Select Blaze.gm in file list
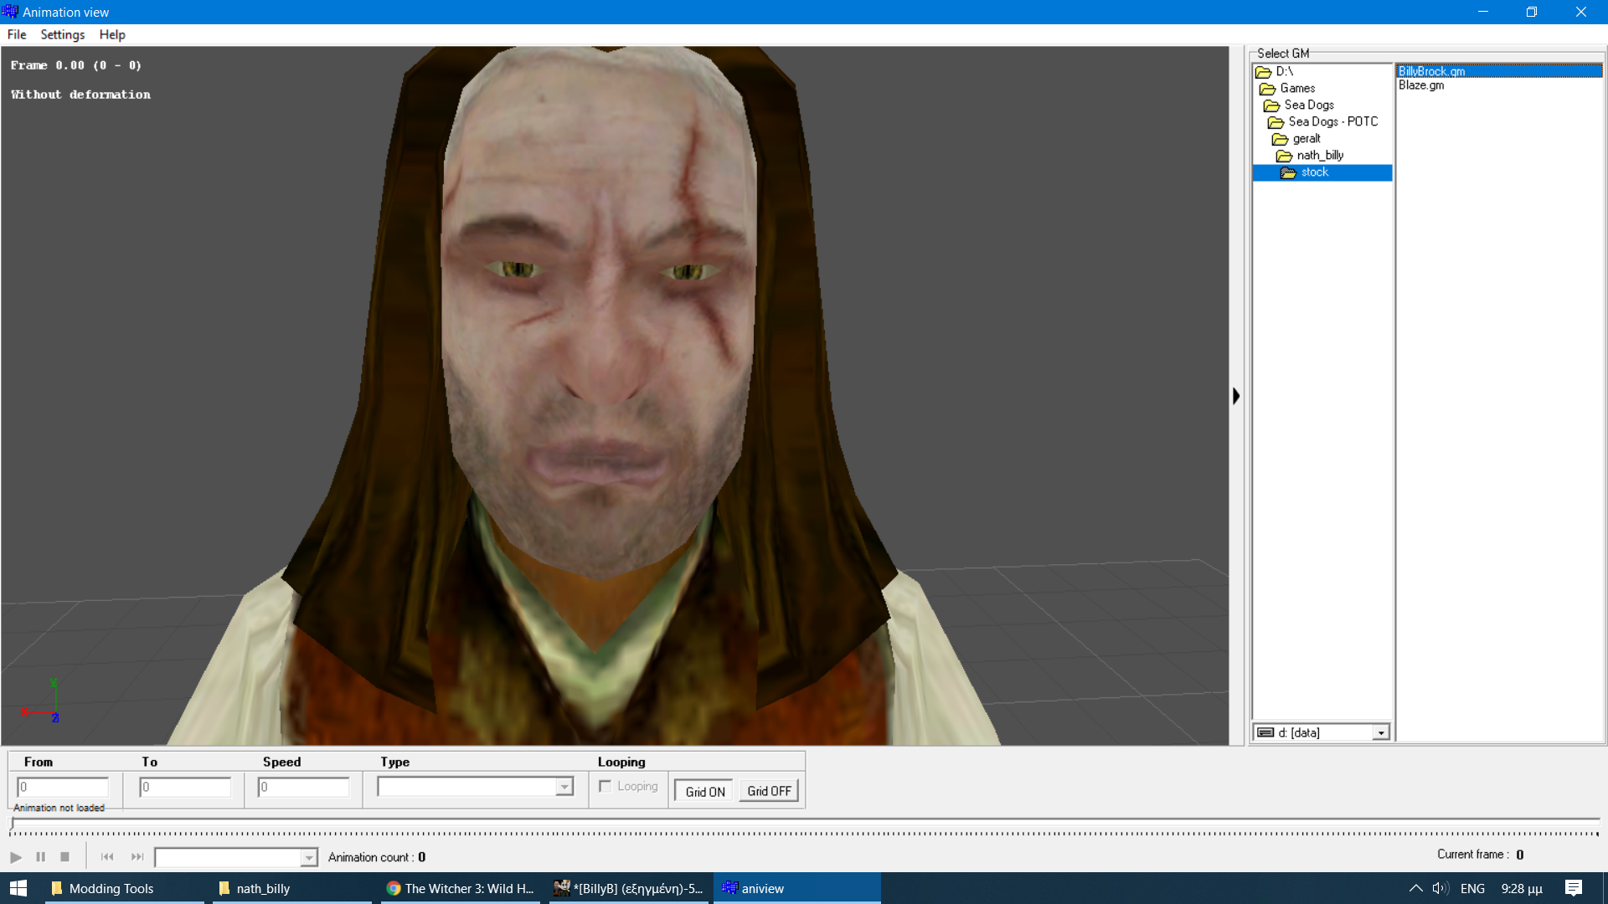 click(x=1421, y=85)
